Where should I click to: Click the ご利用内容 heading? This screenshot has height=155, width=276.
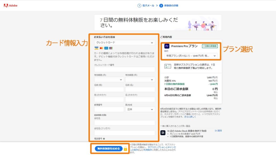click(166, 37)
